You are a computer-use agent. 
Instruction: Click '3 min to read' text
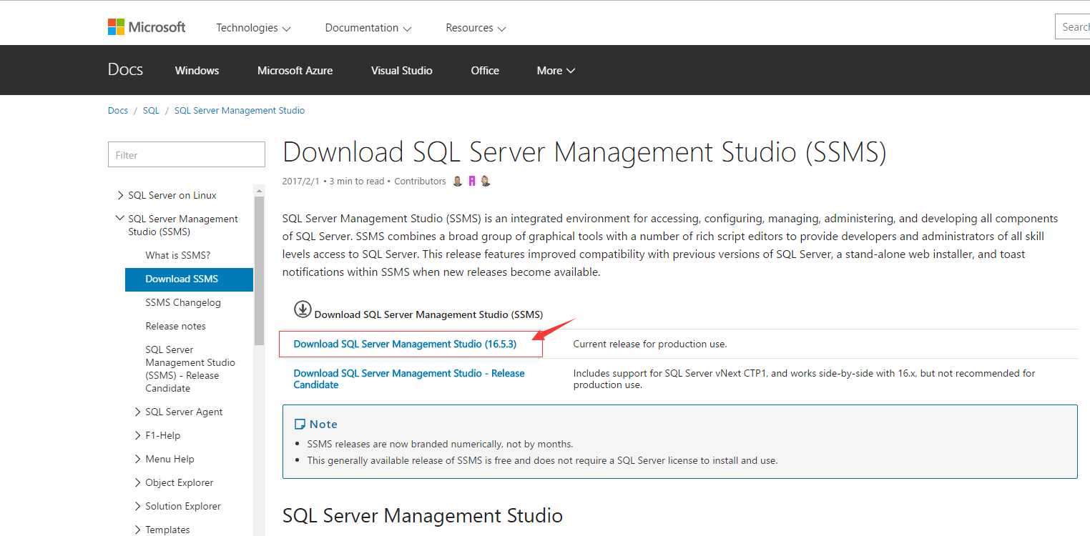pos(357,182)
